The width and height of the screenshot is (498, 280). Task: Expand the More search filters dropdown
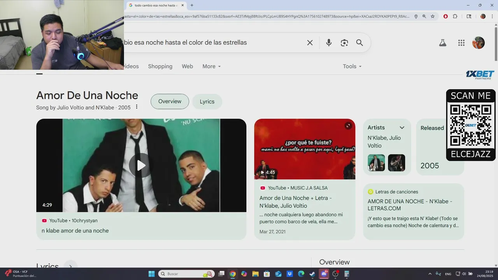pyautogui.click(x=212, y=66)
